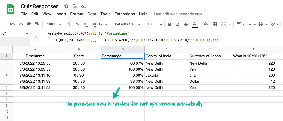Format as currency with dollar icon
The image size is (283, 121).
69,24
